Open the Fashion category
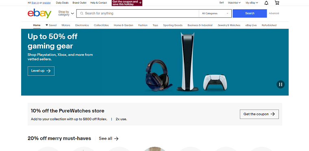Viewport: 309px width, 151px height. tap(143, 25)
